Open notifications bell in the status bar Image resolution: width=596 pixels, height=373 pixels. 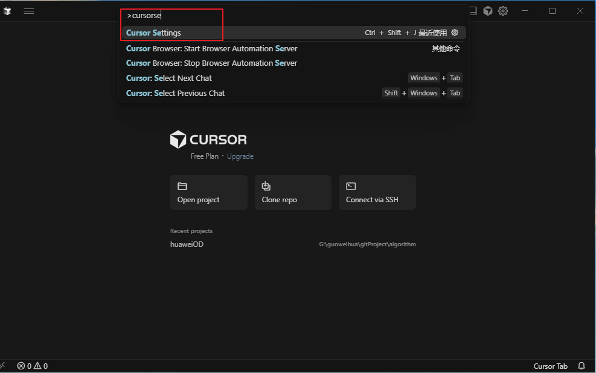(x=581, y=366)
